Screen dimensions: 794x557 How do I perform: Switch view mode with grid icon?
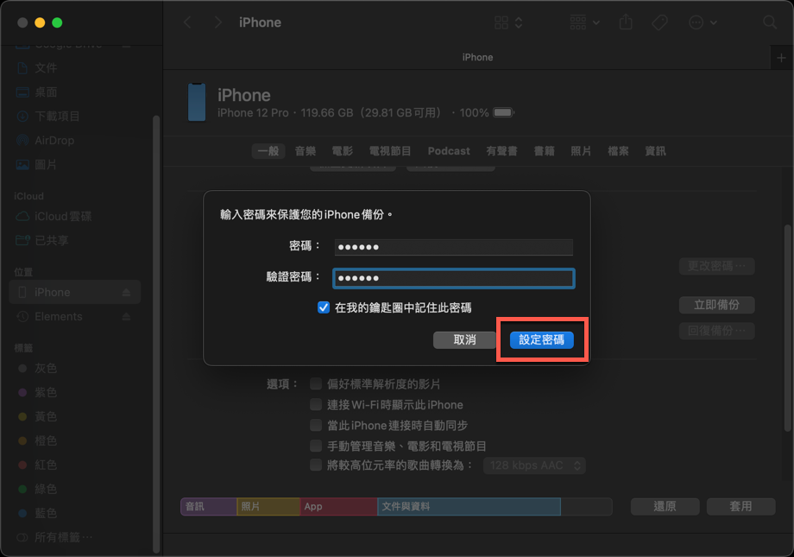click(x=507, y=22)
